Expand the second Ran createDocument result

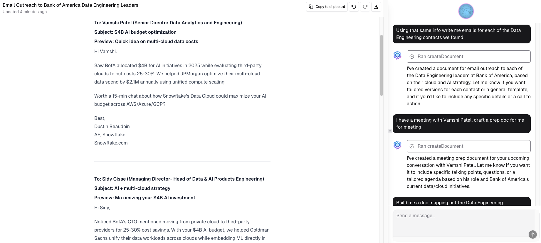pyautogui.click(x=468, y=146)
